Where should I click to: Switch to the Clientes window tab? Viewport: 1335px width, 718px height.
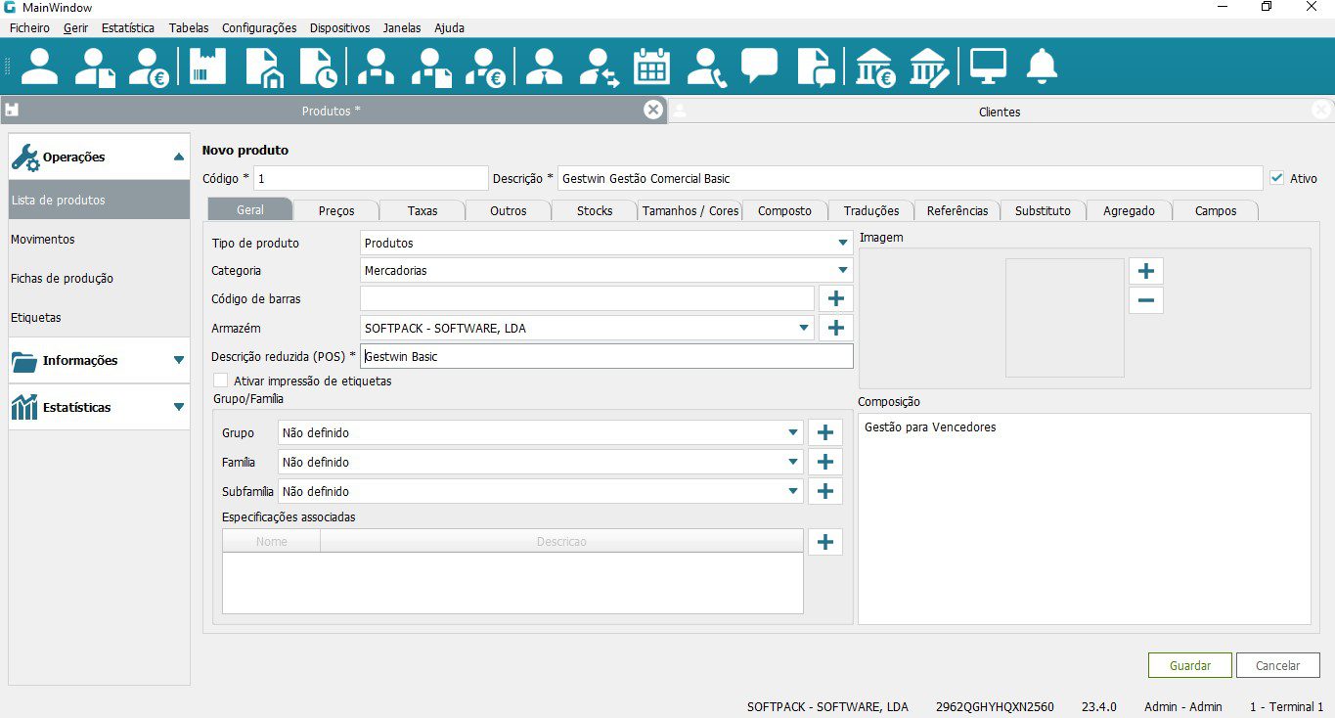1000,112
